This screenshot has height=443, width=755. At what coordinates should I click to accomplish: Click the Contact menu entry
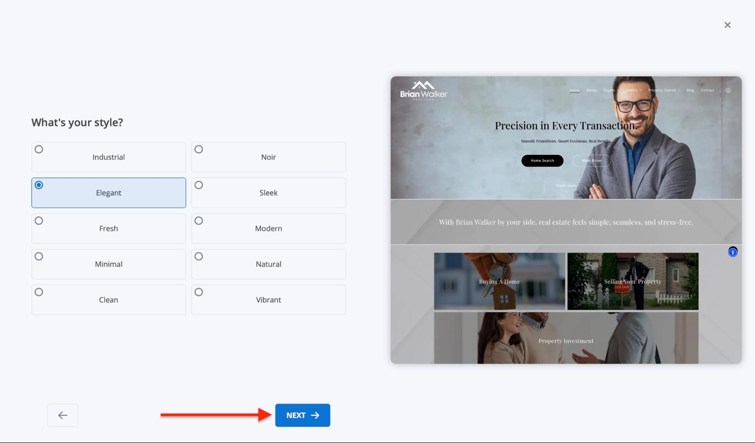pos(707,90)
